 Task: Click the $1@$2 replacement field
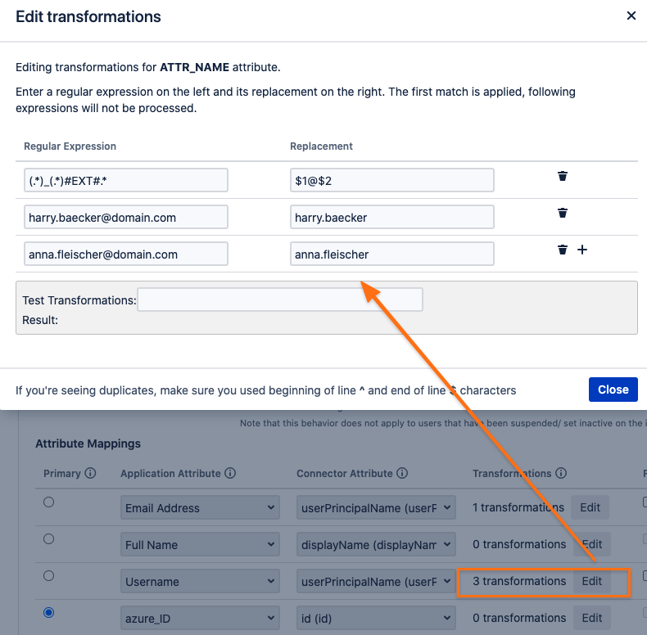pyautogui.click(x=392, y=180)
